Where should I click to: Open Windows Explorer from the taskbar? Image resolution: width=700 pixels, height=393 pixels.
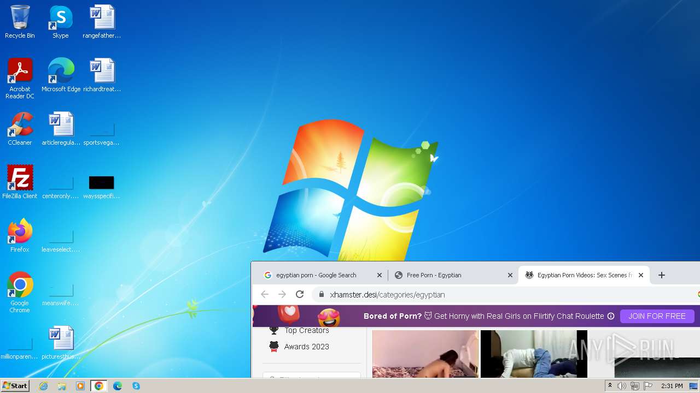click(62, 386)
